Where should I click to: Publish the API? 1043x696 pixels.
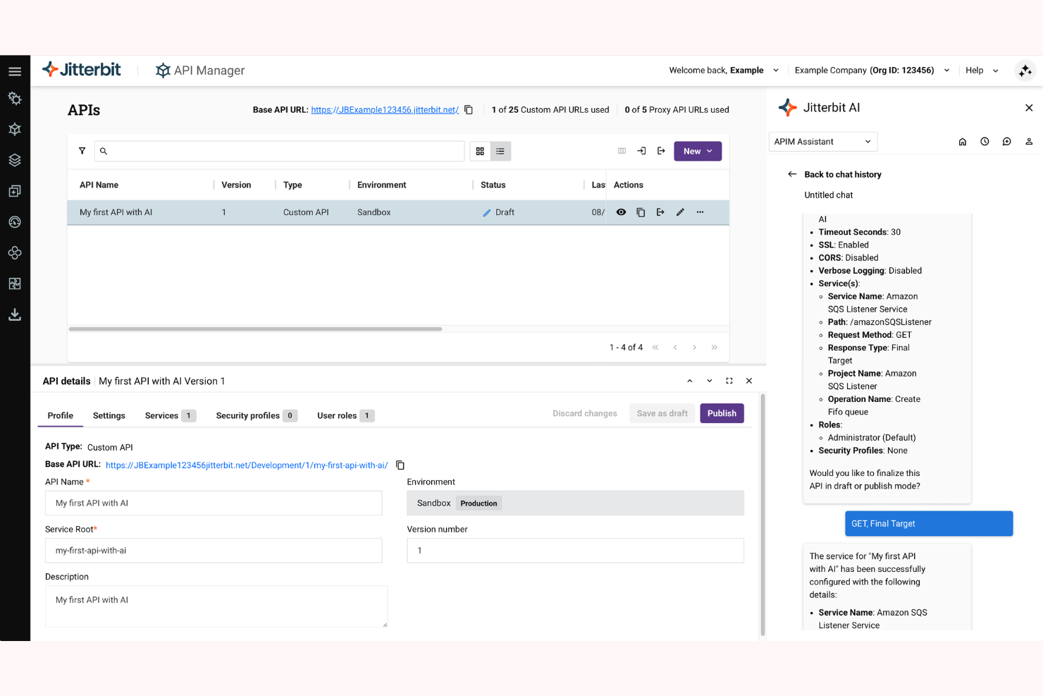722,413
